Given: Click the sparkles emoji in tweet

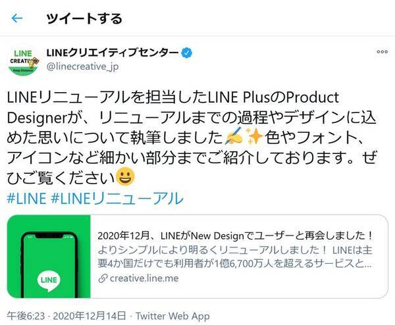Looking at the screenshot, I should pos(254,136).
